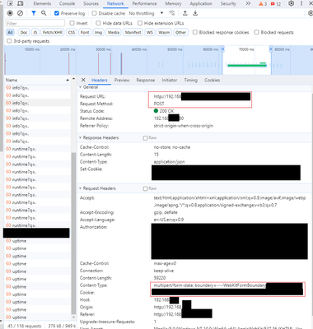Open the No throttling dropdown

click(146, 13)
